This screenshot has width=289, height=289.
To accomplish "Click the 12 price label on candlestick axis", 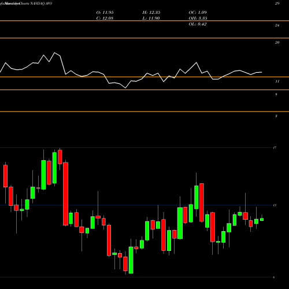I will (x=275, y=205).
